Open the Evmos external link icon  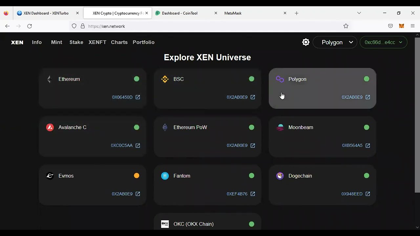point(138,194)
